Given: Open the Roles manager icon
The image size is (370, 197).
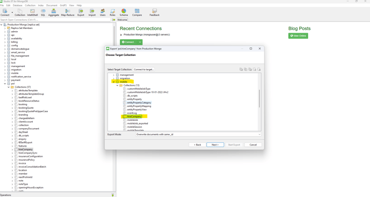Looking at the screenshot, I should pos(112,12).
